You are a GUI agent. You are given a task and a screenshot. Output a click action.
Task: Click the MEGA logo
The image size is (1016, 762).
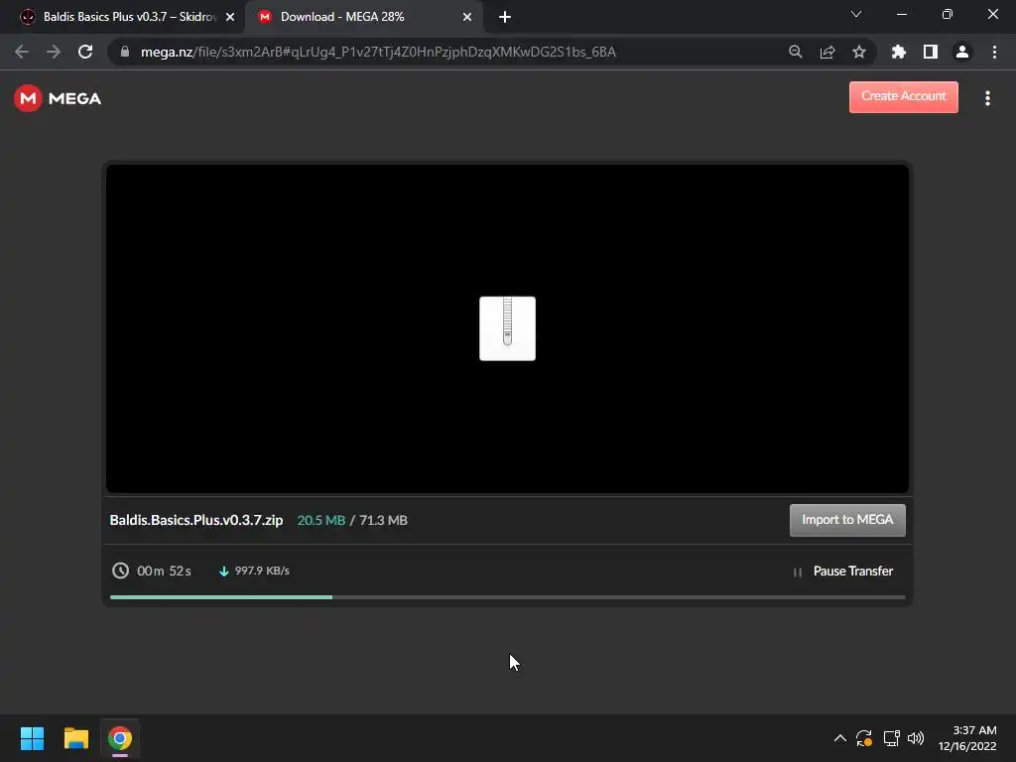coord(58,98)
